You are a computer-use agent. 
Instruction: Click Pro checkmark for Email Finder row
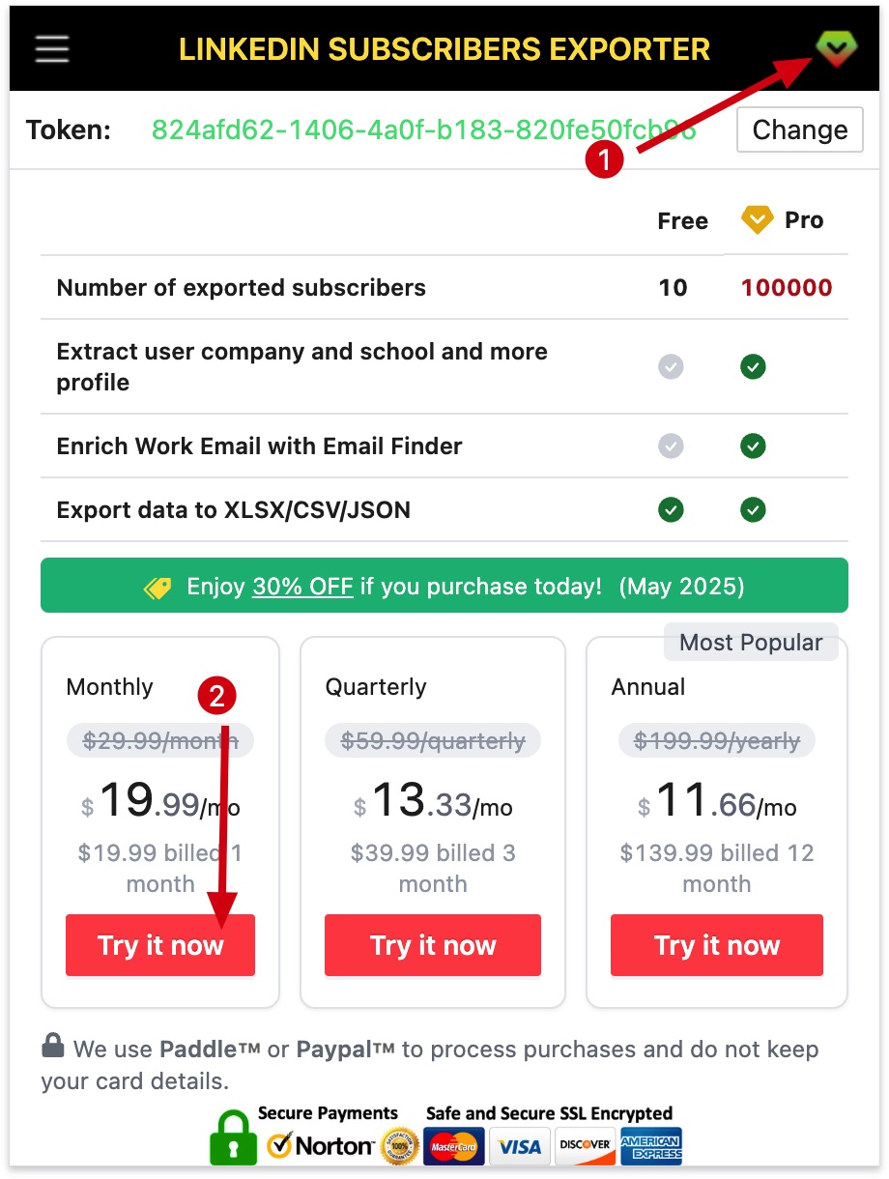coord(753,446)
